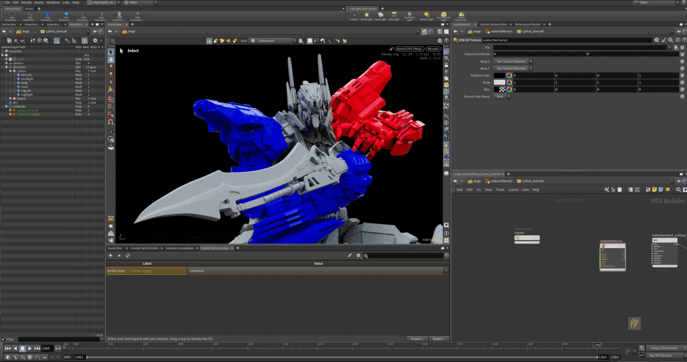Open the Render menu
687x362 pixels.
click(x=25, y=3)
